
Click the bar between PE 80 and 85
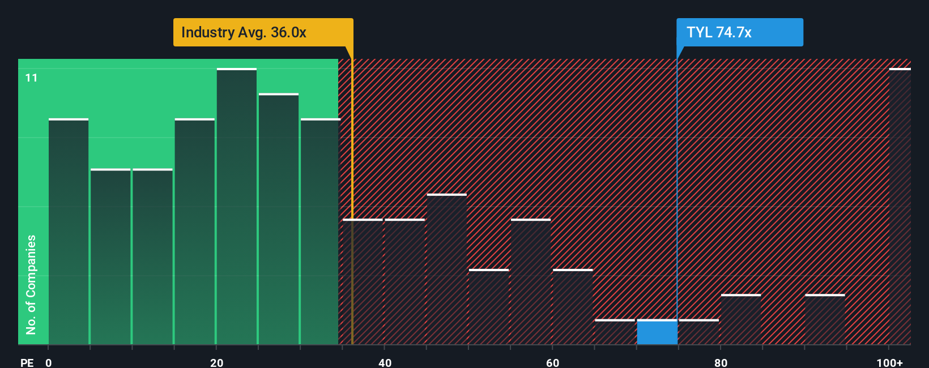click(741, 320)
